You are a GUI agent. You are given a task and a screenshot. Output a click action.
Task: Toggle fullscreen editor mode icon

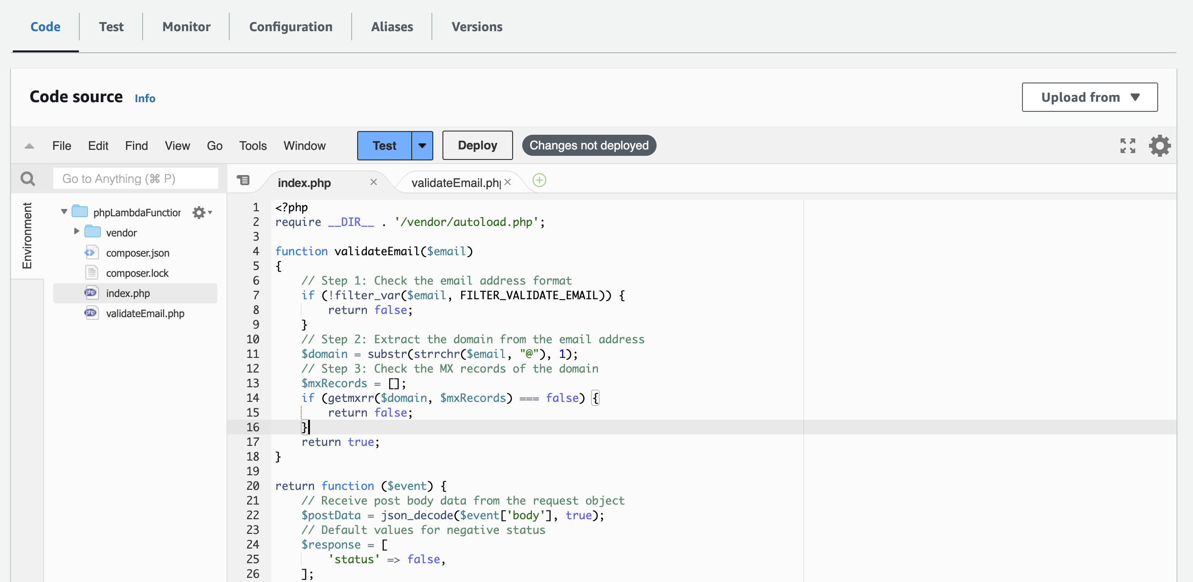click(x=1128, y=146)
